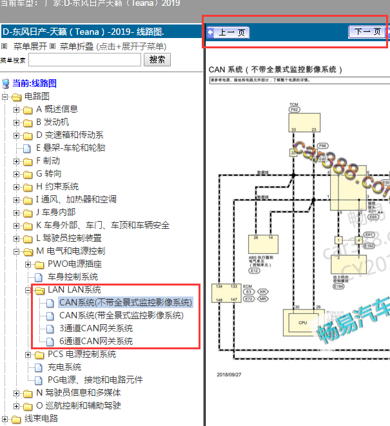The height and width of the screenshot is (426, 390).
Task: Click the folder icon of 线束电路
Action: click(16, 419)
